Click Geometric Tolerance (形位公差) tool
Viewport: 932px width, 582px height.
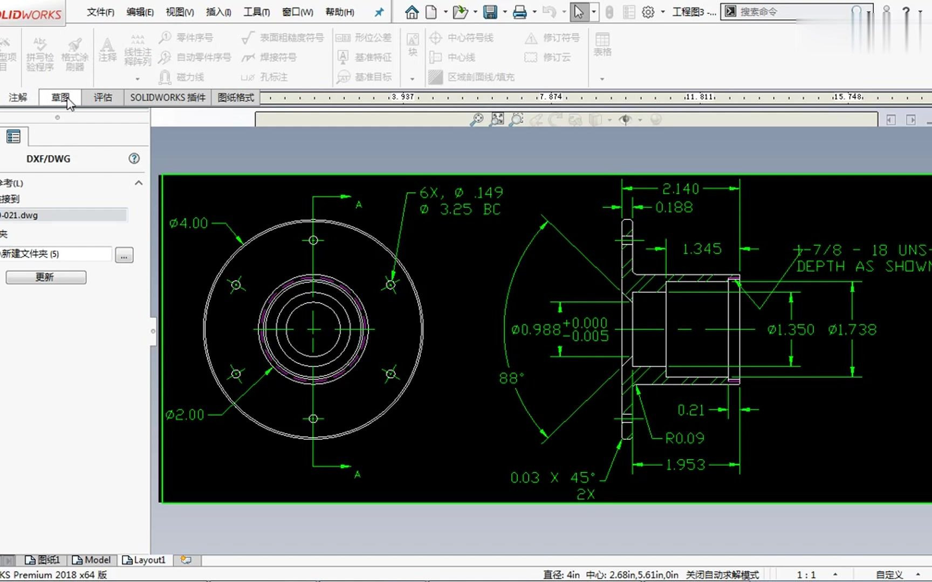click(364, 37)
